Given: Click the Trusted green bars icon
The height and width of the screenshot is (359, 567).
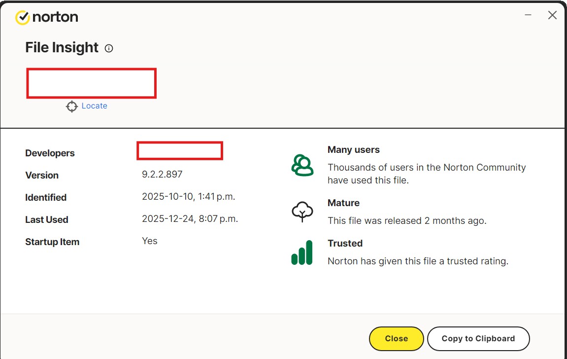Looking at the screenshot, I should tap(302, 252).
